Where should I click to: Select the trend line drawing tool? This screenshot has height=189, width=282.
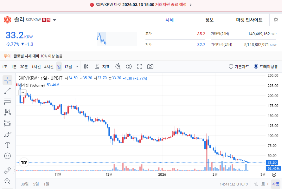point(7,91)
